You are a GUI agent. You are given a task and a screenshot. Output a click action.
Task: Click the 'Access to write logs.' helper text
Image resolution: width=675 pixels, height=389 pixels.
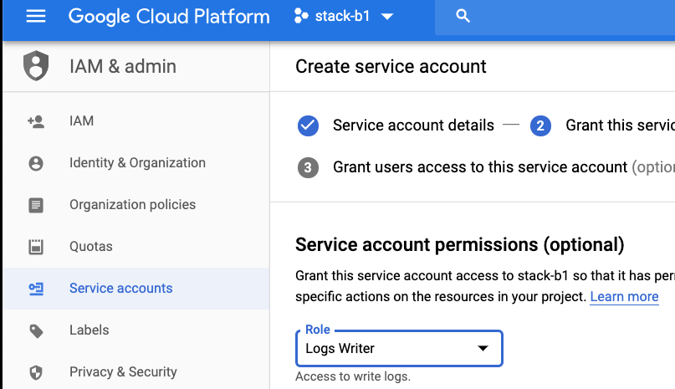coord(353,376)
